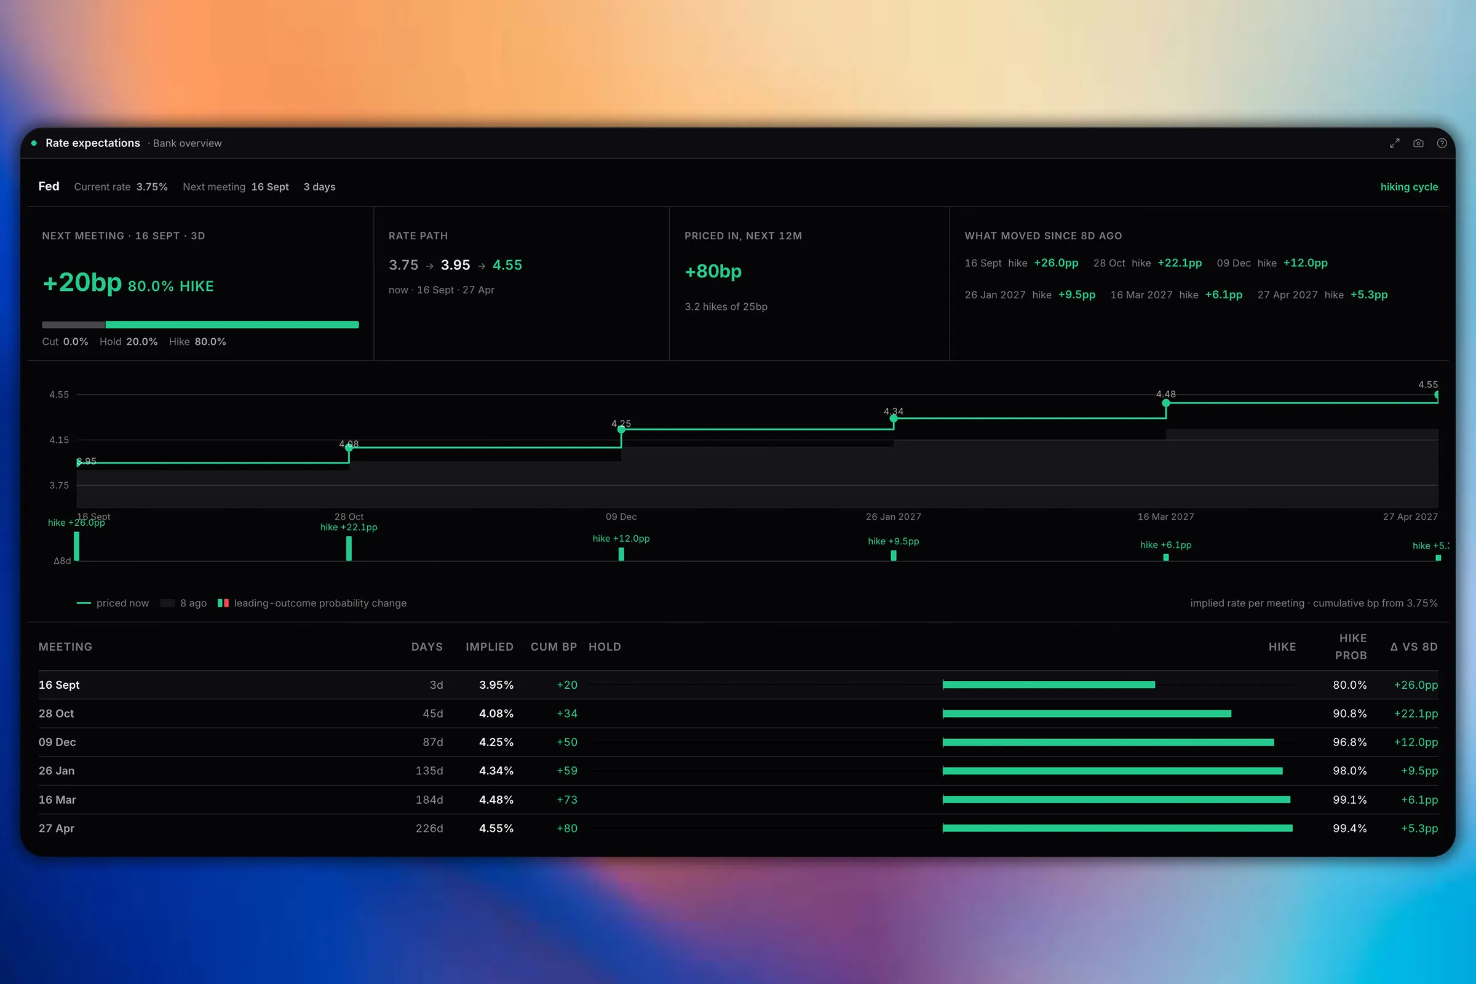Click the 4.25 chart point at 09 Dec
Screen dimensions: 1476x984
[x=621, y=429]
